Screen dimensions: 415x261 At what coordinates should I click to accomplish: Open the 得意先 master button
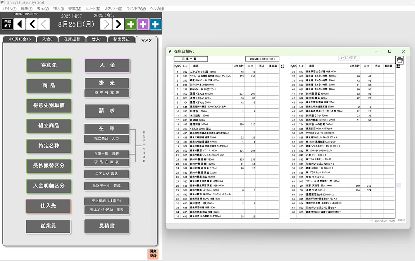tap(49, 65)
